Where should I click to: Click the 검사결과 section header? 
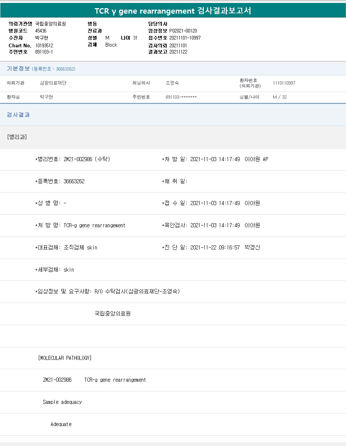(18, 115)
